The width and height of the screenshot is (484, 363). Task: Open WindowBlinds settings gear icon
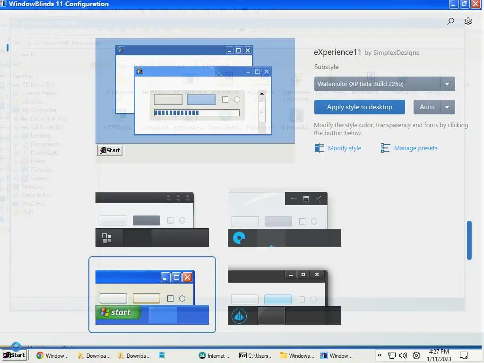(468, 21)
